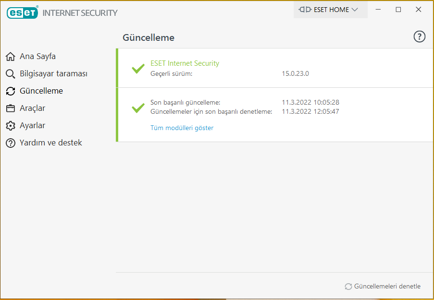This screenshot has height=300, width=434.
Task: Maximize the ESET window
Action: coord(398,10)
